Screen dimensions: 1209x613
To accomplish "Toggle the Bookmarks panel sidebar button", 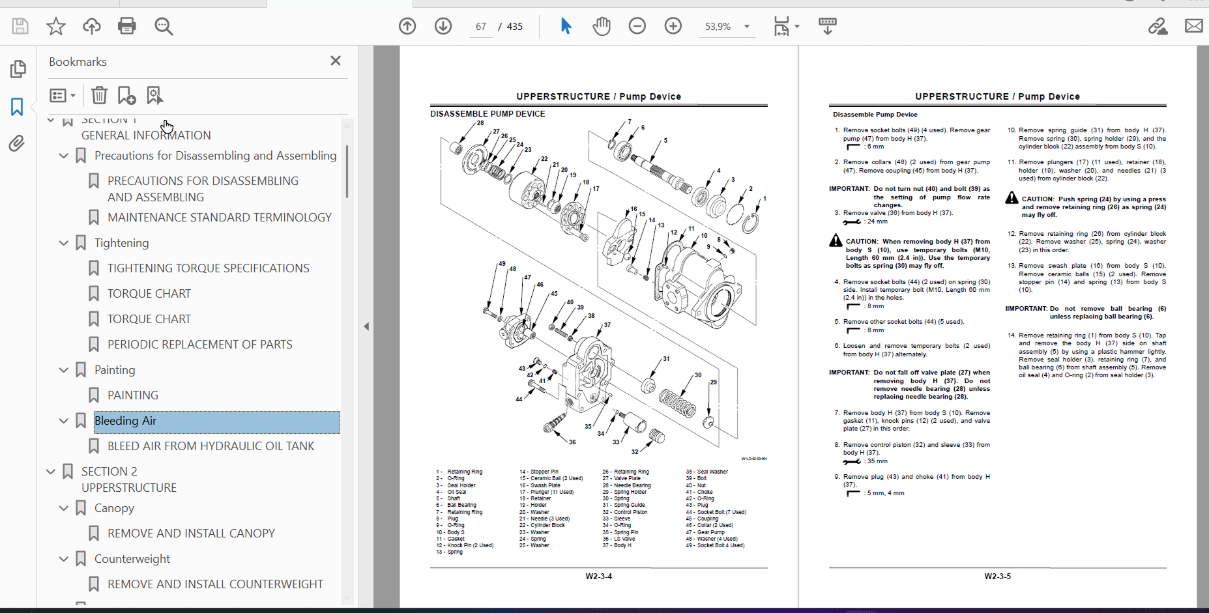I will 17,107.
